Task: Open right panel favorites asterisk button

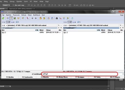Action: pos(120,28)
